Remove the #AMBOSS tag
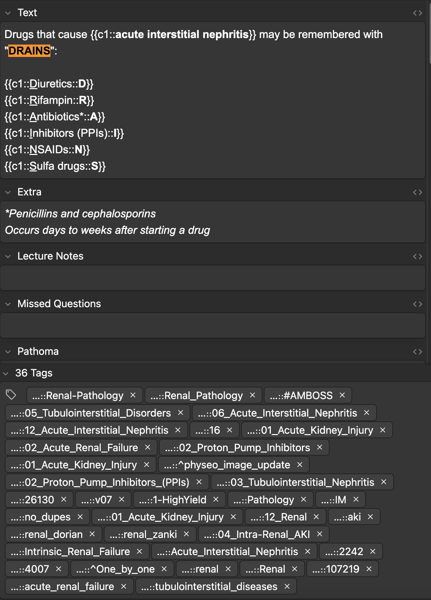Viewport: 431px width, 600px height. pos(342,395)
